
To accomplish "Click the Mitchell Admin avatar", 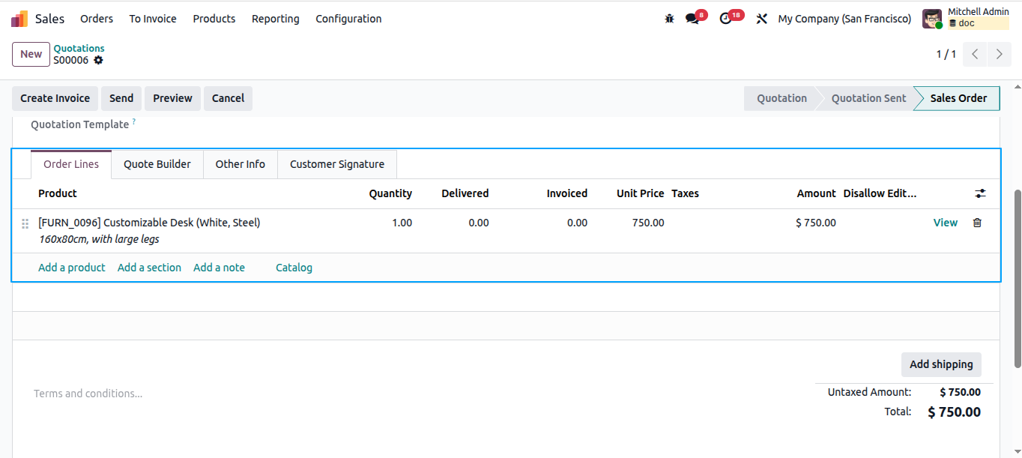I will click(x=932, y=19).
